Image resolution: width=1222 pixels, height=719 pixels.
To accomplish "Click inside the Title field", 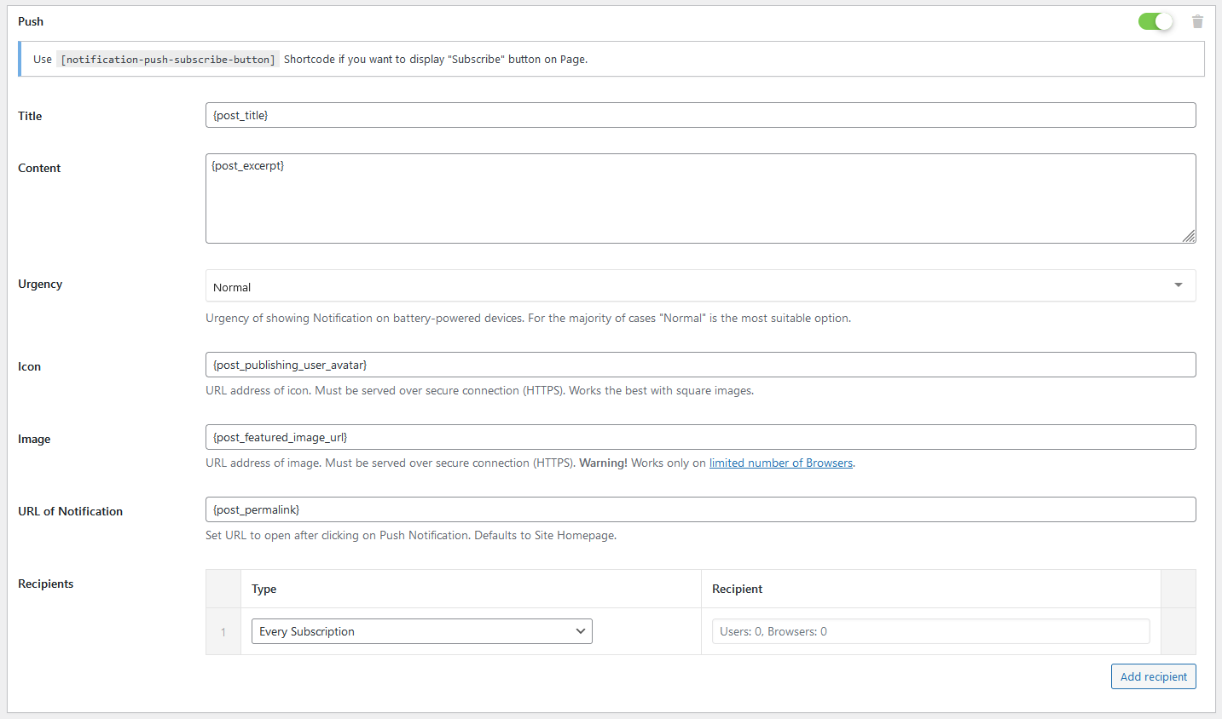I will (x=699, y=114).
